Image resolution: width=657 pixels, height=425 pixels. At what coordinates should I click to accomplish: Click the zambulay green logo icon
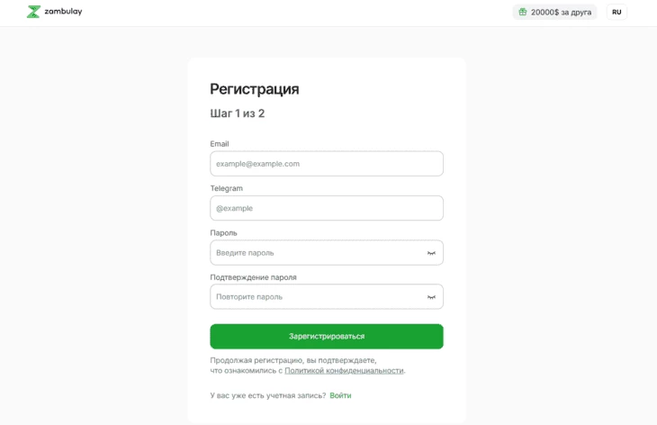tap(33, 12)
